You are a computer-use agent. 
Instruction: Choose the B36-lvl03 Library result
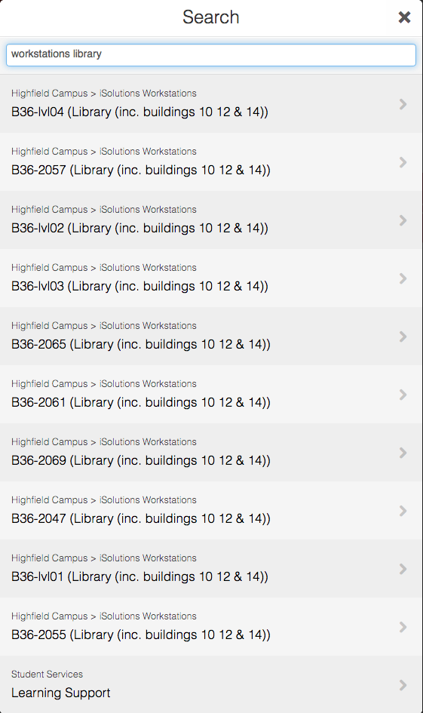click(x=211, y=278)
